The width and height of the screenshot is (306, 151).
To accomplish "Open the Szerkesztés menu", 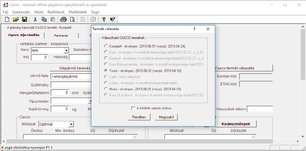I will [x=21, y=12].
